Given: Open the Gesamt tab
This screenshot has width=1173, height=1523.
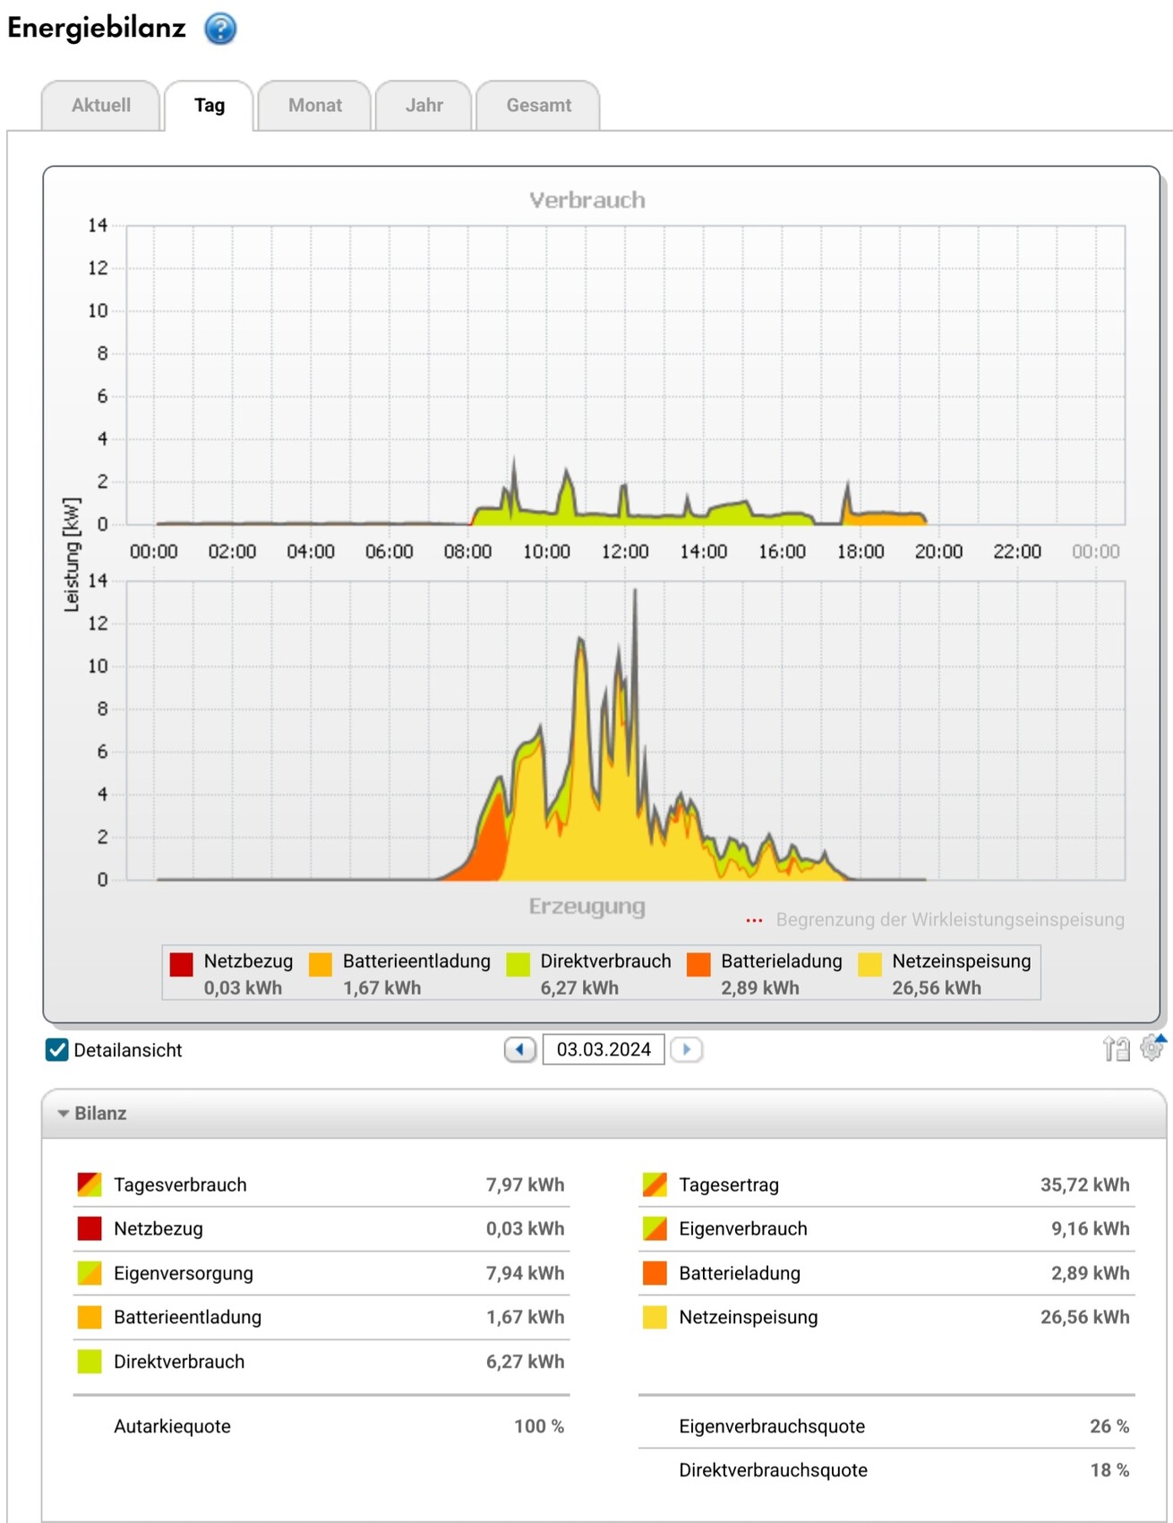Looking at the screenshot, I should point(538,106).
